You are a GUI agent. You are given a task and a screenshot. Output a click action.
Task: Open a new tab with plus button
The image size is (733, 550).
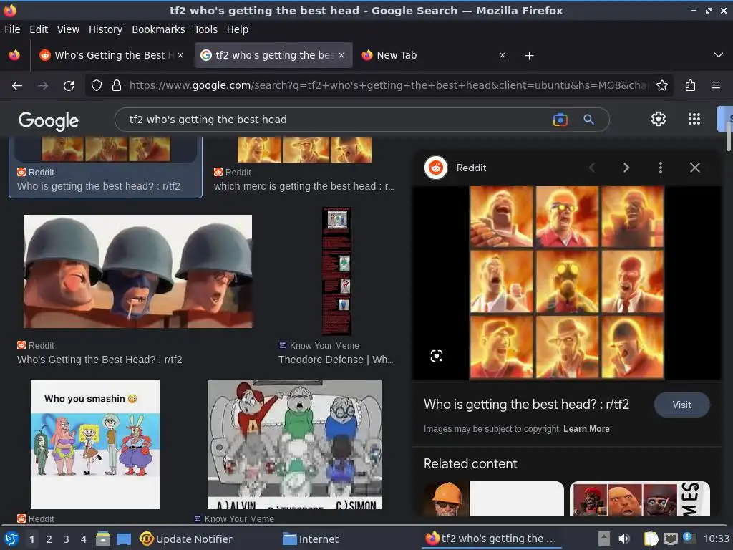529,56
